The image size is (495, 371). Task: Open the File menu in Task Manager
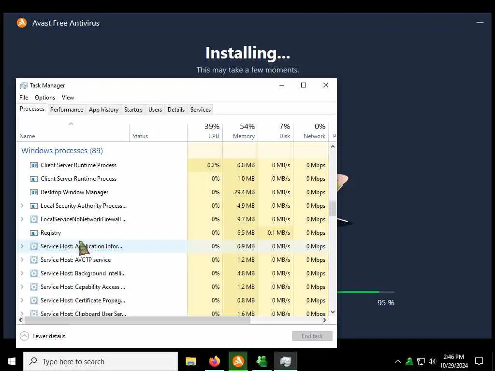coord(24,98)
